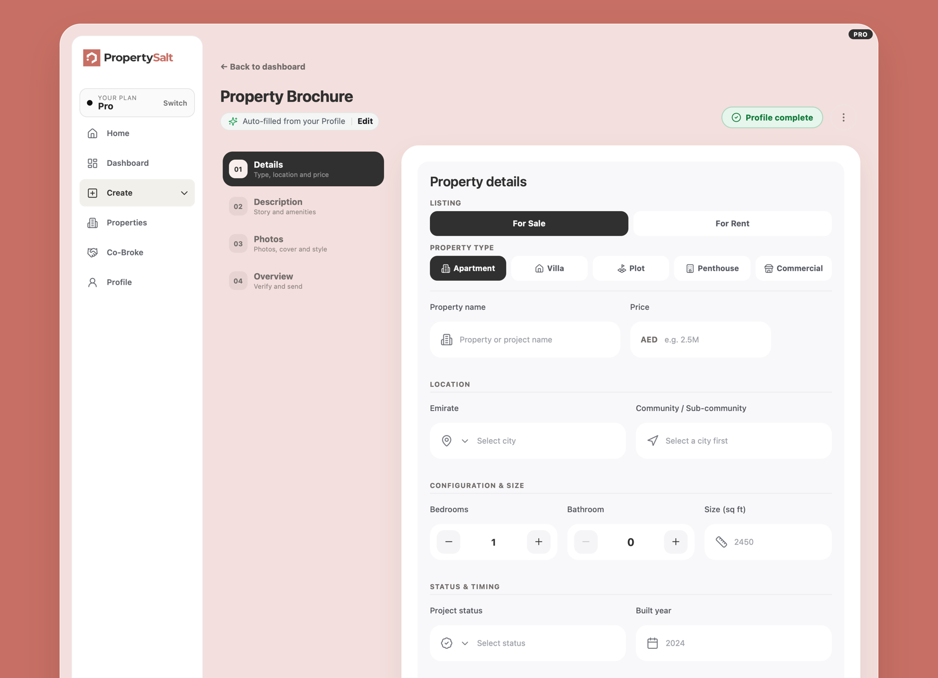Open the Emirate Select city dropdown
Viewport: 938px width, 678px height.
528,441
